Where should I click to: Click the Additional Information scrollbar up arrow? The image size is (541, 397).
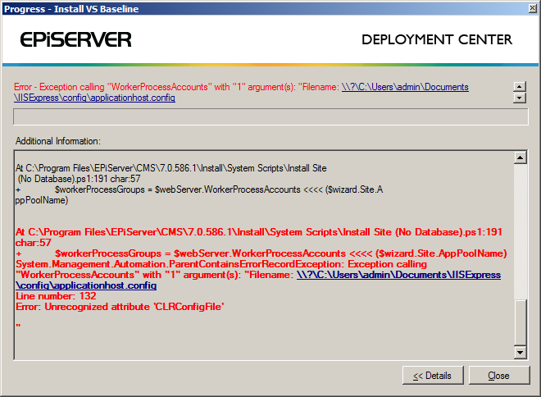519,157
